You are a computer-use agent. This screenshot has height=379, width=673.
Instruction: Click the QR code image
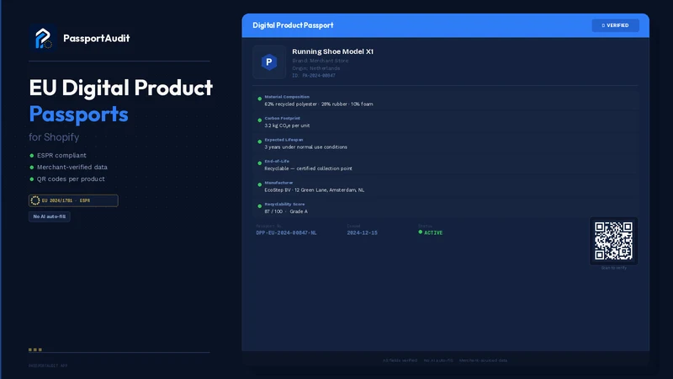(613, 241)
